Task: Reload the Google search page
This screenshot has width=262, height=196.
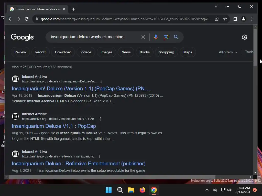Action: click(27, 19)
